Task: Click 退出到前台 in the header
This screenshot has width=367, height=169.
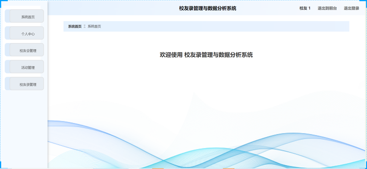Action: pyautogui.click(x=327, y=8)
